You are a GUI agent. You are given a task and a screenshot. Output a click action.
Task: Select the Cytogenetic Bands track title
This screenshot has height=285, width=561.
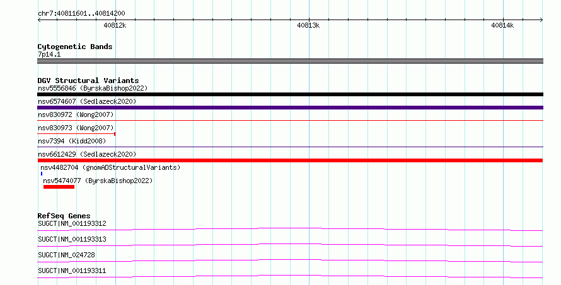click(x=75, y=47)
